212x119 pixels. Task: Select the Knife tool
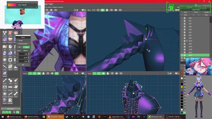5,67
